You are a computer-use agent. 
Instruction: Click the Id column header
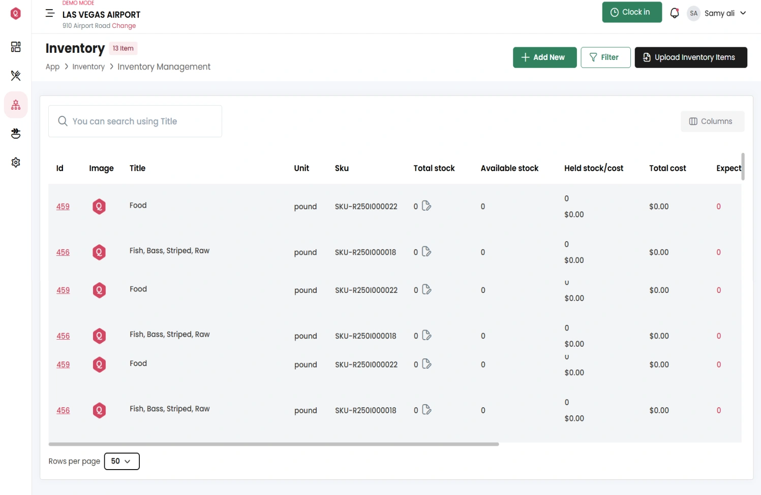coord(60,168)
